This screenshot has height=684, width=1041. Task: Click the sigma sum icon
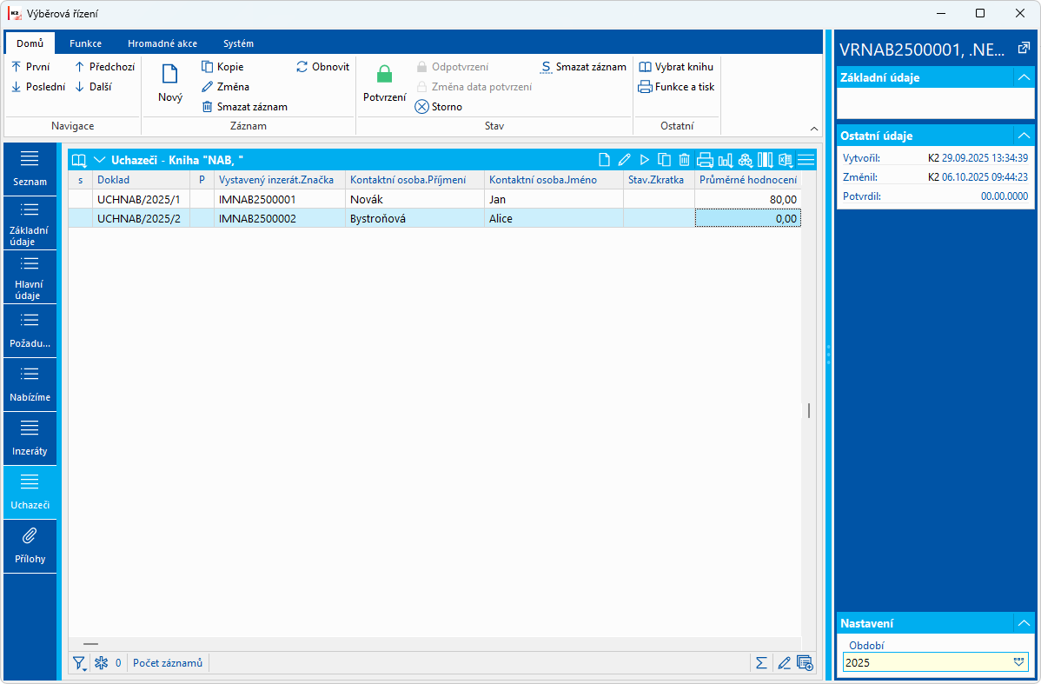(x=761, y=662)
